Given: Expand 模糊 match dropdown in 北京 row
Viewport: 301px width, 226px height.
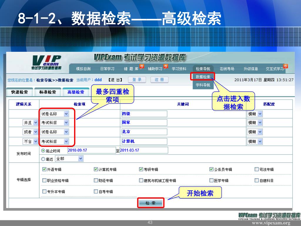Looking at the screenshot, I should (x=260, y=132).
